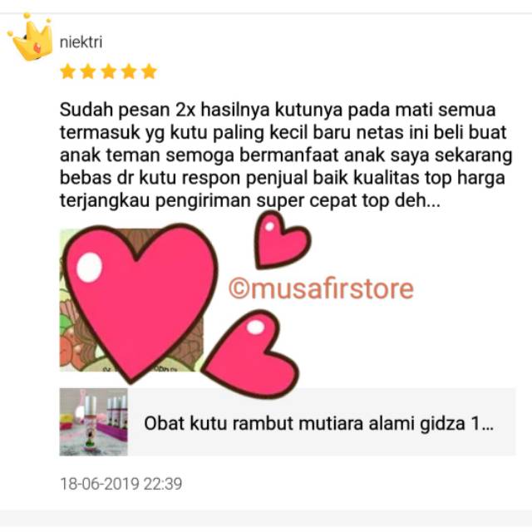
Task: Click the golden crown avatar icon
Action: (x=31, y=37)
